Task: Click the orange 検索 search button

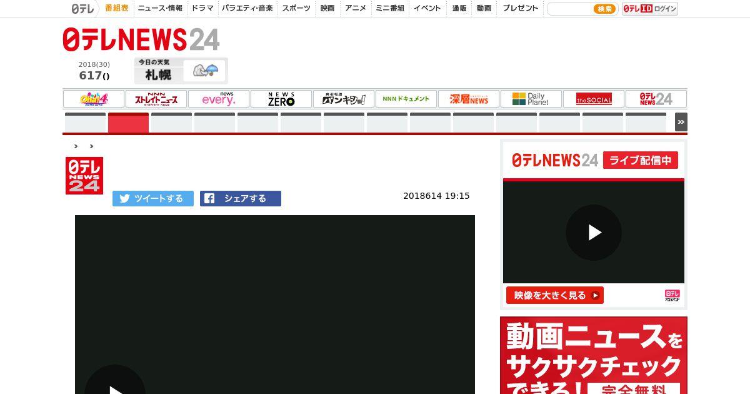Action: click(x=604, y=9)
